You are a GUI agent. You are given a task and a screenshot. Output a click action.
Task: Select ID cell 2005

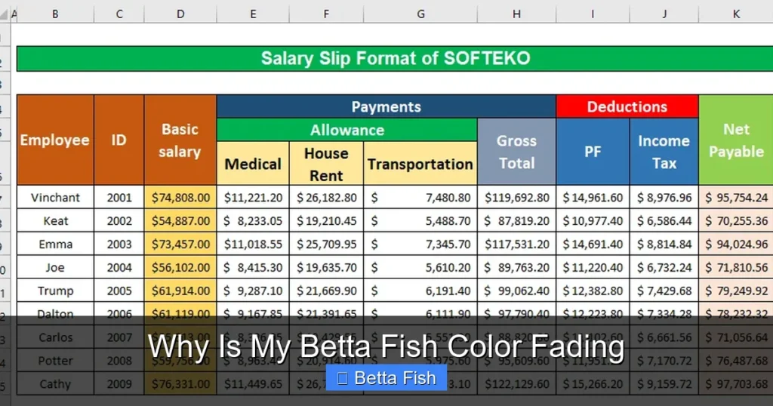coord(119,291)
